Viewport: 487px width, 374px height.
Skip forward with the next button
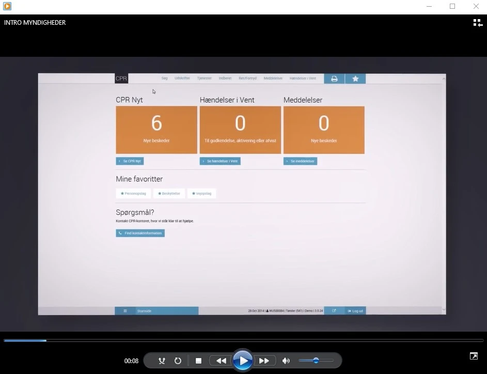point(264,361)
